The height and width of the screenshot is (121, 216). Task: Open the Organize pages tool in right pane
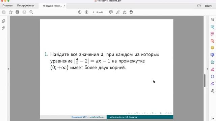[x=212, y=34]
